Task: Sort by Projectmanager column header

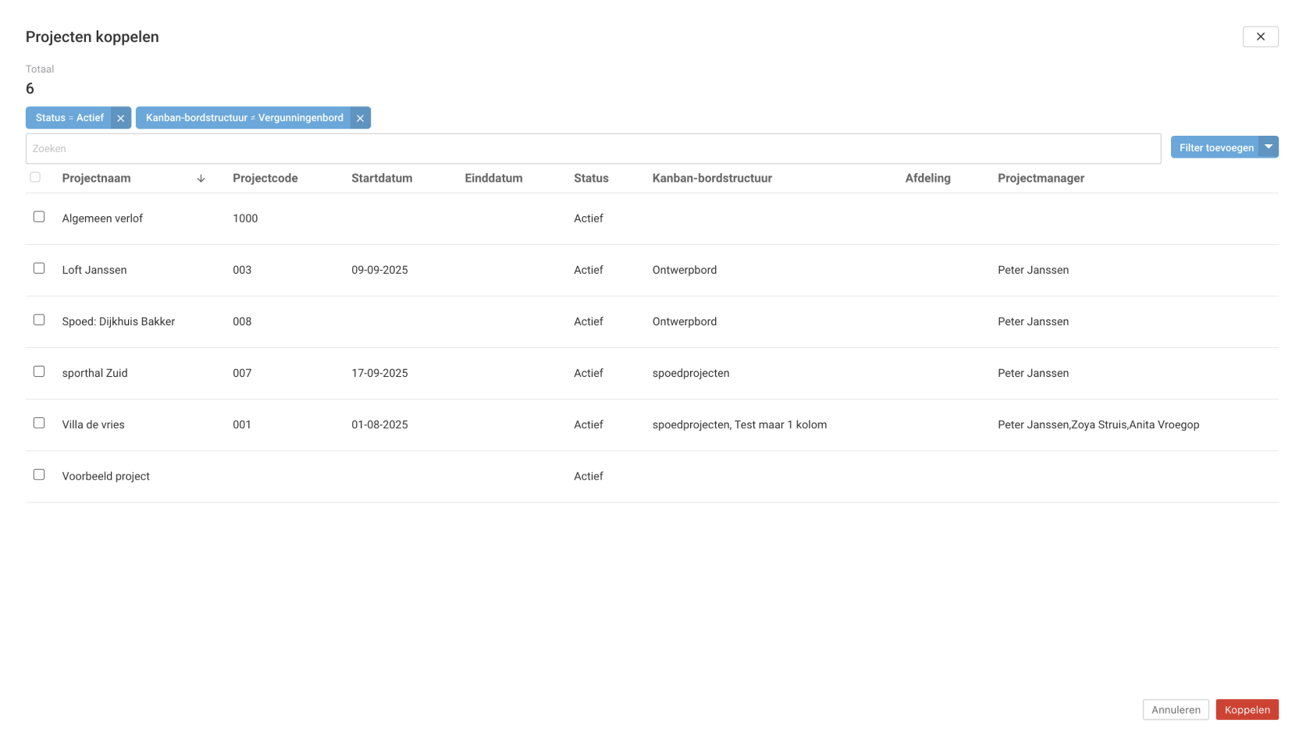Action: coord(1041,179)
